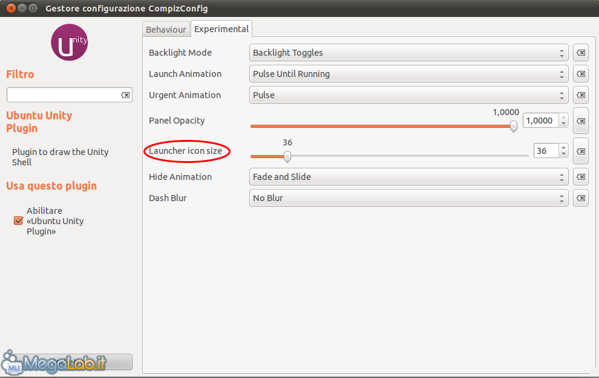Reset Panel Opacity to default

tap(581, 121)
